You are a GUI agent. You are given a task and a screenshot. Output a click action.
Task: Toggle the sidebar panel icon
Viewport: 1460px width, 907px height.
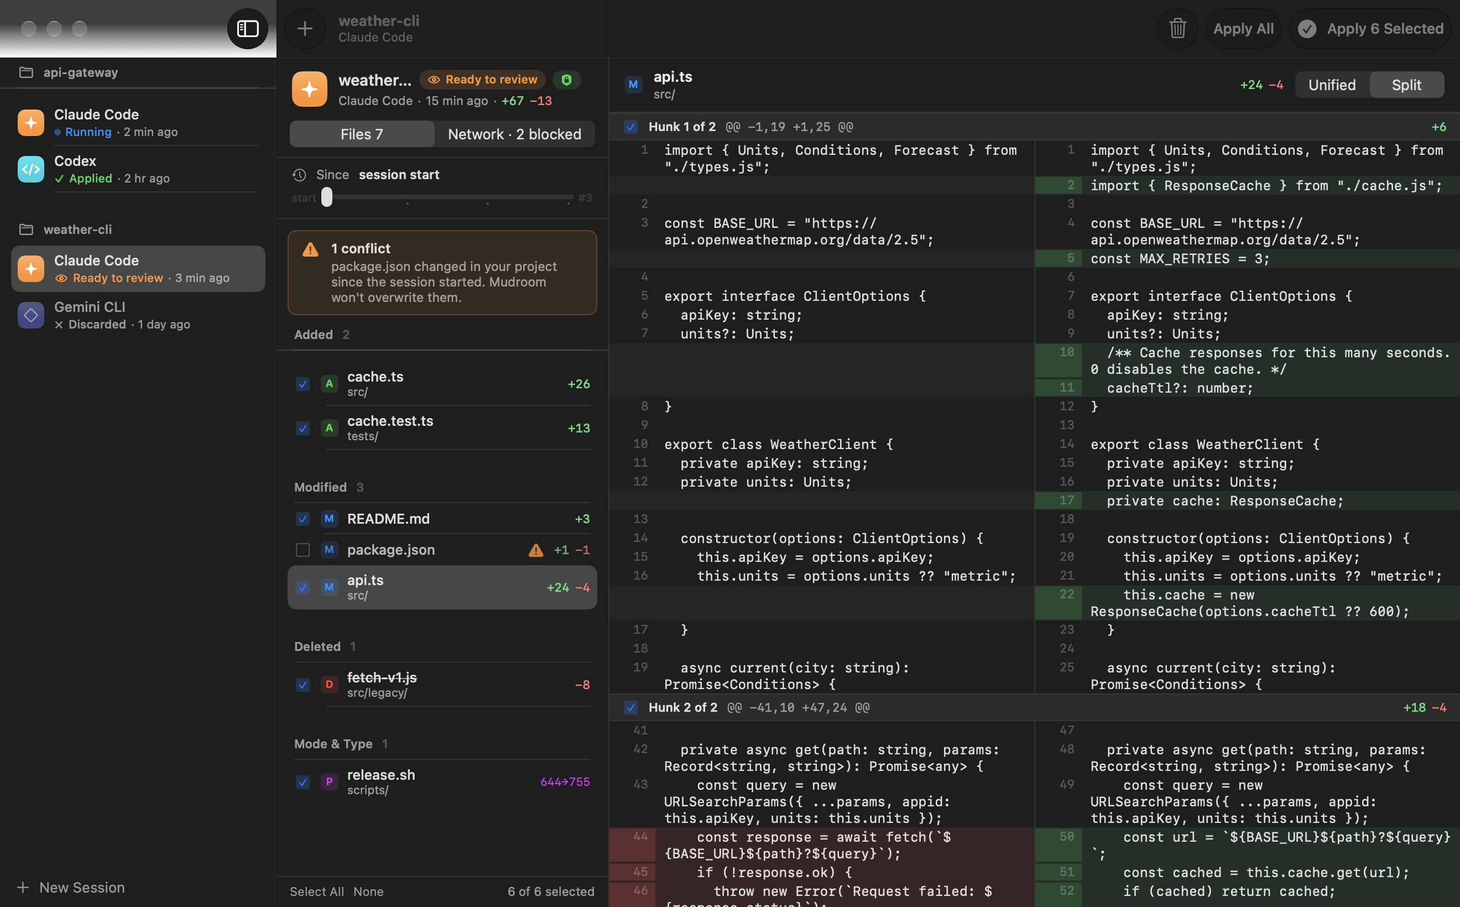(x=247, y=29)
